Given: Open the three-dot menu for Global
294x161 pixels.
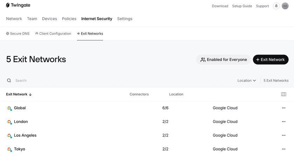Looking at the screenshot, I should (283, 108).
